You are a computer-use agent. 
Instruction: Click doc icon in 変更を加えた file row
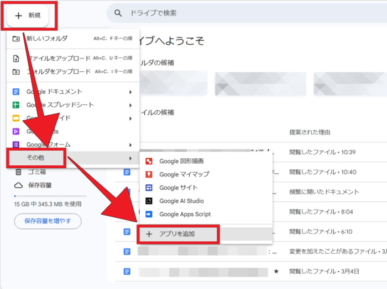coord(127,251)
